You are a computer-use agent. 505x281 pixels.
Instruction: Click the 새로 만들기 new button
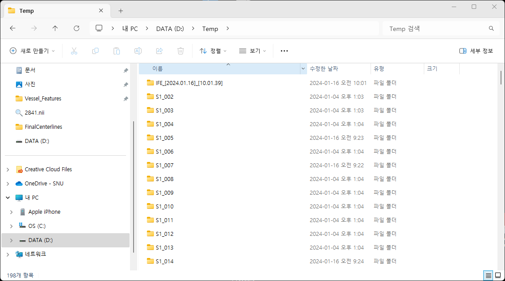click(x=32, y=51)
